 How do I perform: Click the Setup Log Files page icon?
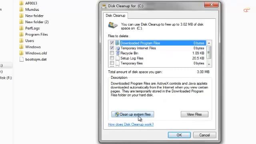(118, 58)
